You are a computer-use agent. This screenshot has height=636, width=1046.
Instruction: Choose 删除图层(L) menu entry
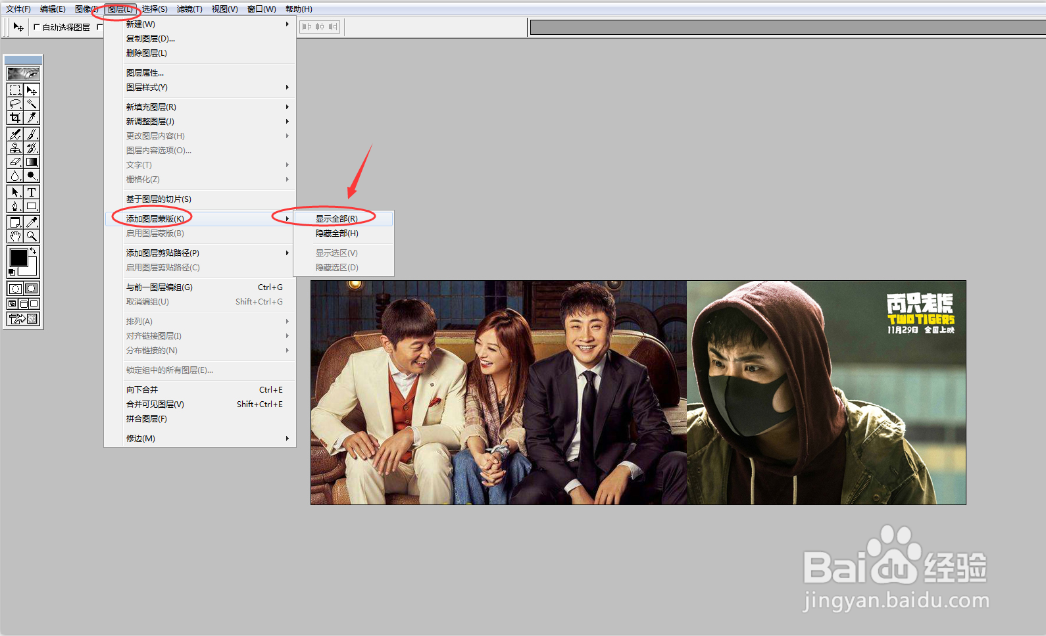pos(201,53)
